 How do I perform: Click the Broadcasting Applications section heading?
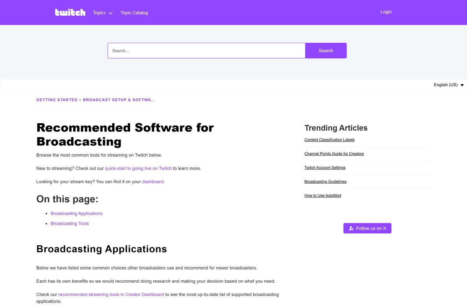click(x=102, y=249)
